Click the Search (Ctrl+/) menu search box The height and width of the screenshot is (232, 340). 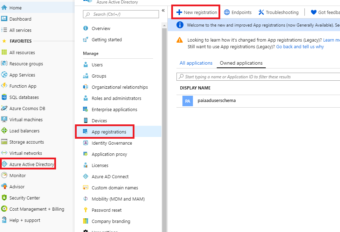tap(121, 14)
